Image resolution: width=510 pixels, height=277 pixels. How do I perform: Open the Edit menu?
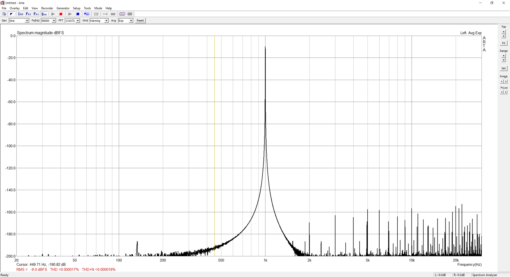[25, 8]
